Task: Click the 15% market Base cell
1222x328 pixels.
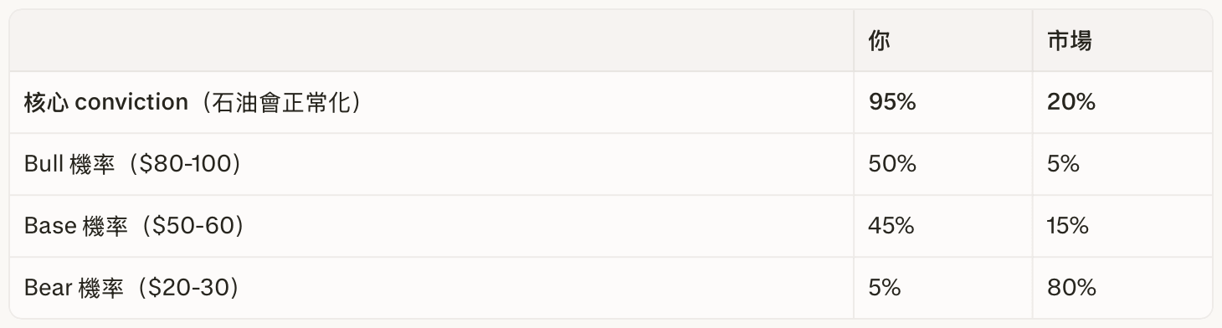Action: pyautogui.click(x=1068, y=227)
